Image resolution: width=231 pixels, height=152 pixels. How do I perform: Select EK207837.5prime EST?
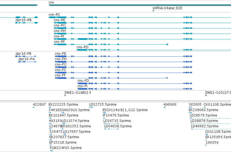[x=64, y=137]
